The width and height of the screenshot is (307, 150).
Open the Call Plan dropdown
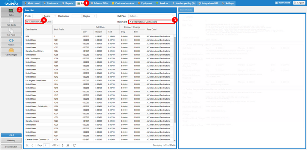pyautogui.click(x=152, y=16)
